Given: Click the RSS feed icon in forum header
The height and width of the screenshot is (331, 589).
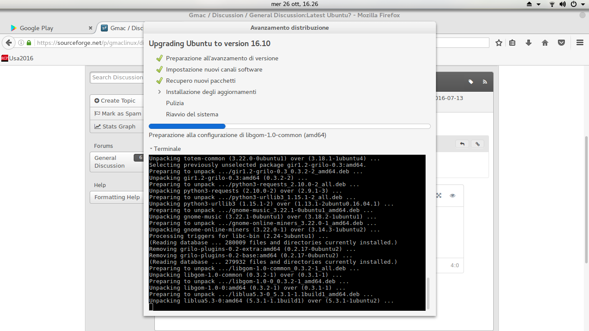Looking at the screenshot, I should tap(485, 82).
